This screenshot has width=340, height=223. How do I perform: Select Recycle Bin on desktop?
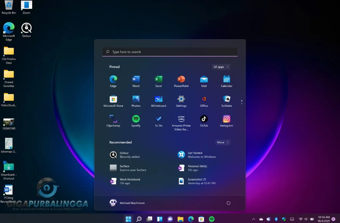[9, 7]
